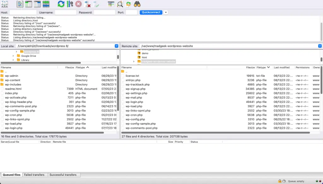Click the Quickconnect button
323x184 pixels.
(x=151, y=13)
